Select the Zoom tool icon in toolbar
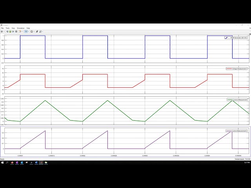The height and width of the screenshot is (188, 251). [26, 31]
